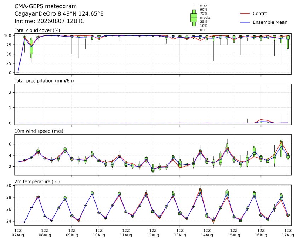Click the 'CMA-GEPS meteogram' title text
The width and height of the screenshot is (298, 241).
(x=46, y=6)
